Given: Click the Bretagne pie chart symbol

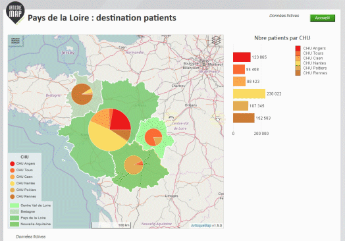Looking at the screenshot, I should (82, 94).
